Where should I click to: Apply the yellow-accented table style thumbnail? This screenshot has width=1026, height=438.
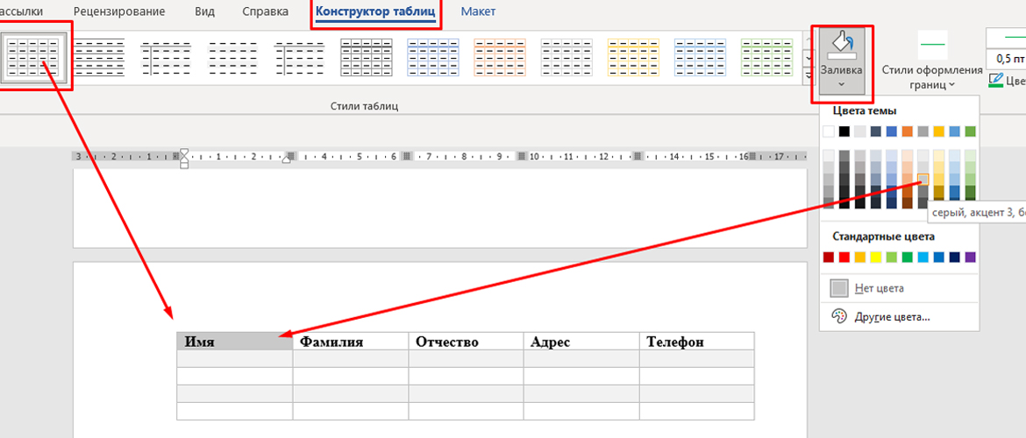[x=633, y=59]
